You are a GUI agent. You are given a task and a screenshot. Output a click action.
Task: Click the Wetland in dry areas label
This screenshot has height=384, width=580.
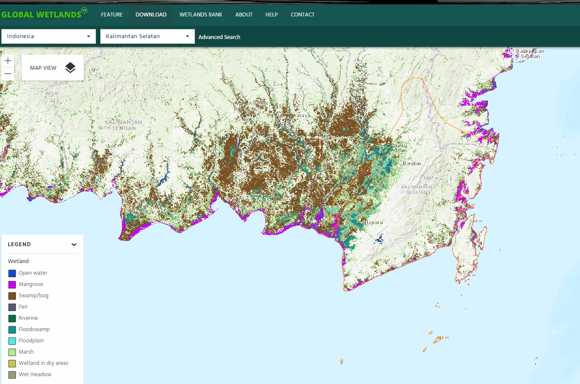coord(43,363)
